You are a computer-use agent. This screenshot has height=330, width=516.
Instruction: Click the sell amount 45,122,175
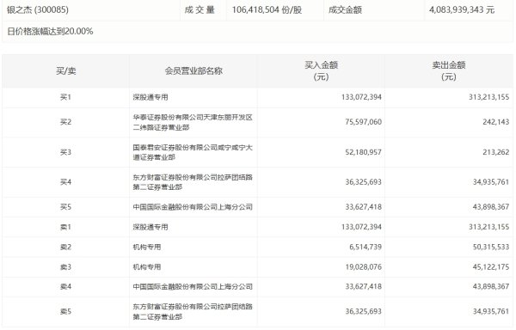tap(491, 267)
